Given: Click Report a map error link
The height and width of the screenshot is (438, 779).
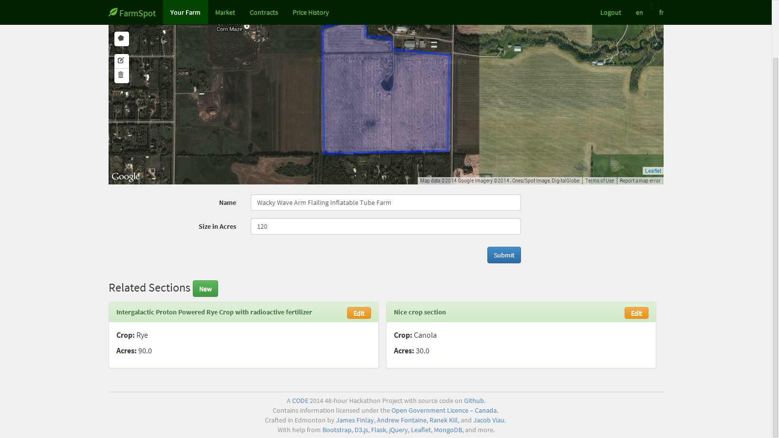Looking at the screenshot, I should tap(640, 181).
